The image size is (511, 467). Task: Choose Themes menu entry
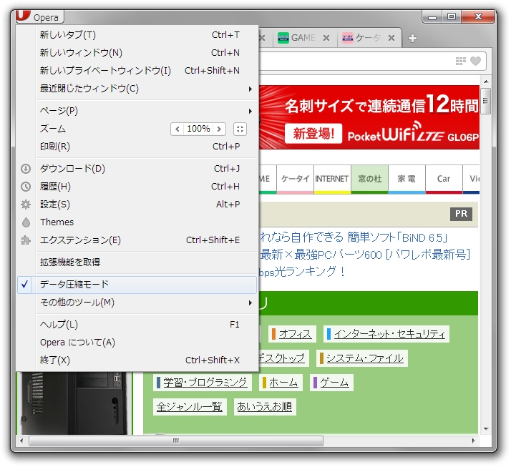[137, 222]
